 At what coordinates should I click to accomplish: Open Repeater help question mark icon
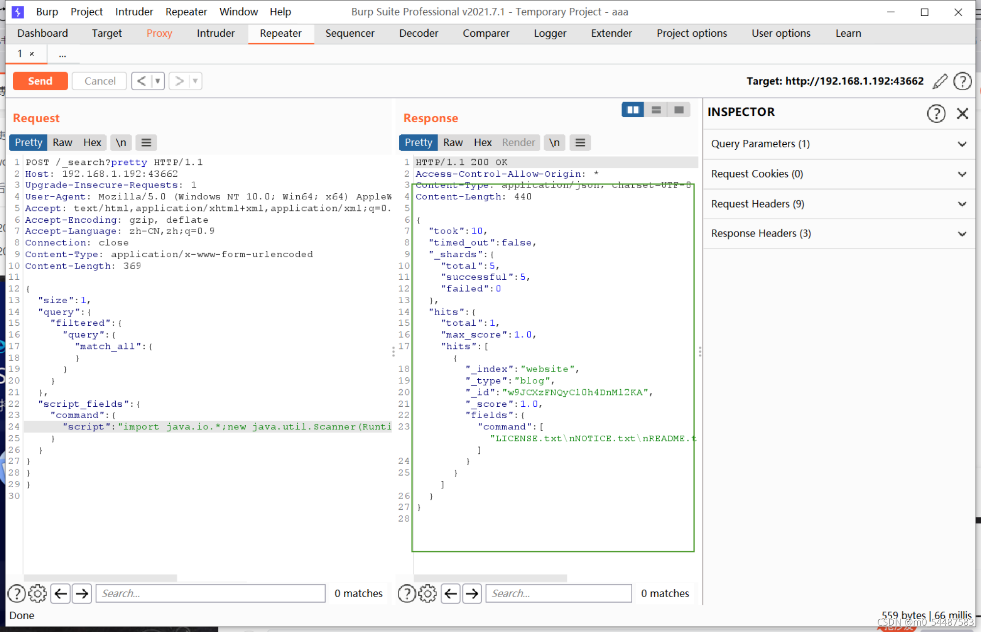[x=962, y=81]
